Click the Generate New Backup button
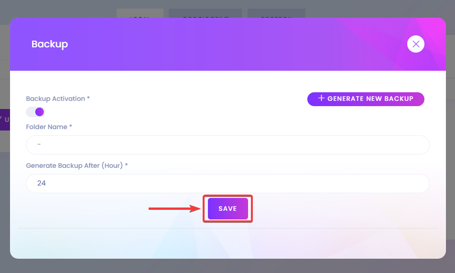Image resolution: width=455 pixels, height=273 pixels. (x=366, y=99)
